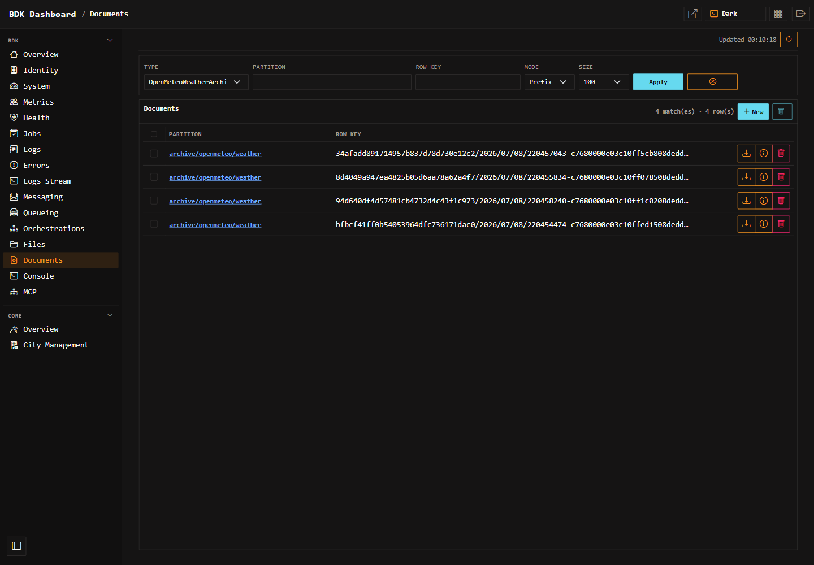Go to CORE Overview page
Viewport: 814px width, 565px height.
[61, 329]
